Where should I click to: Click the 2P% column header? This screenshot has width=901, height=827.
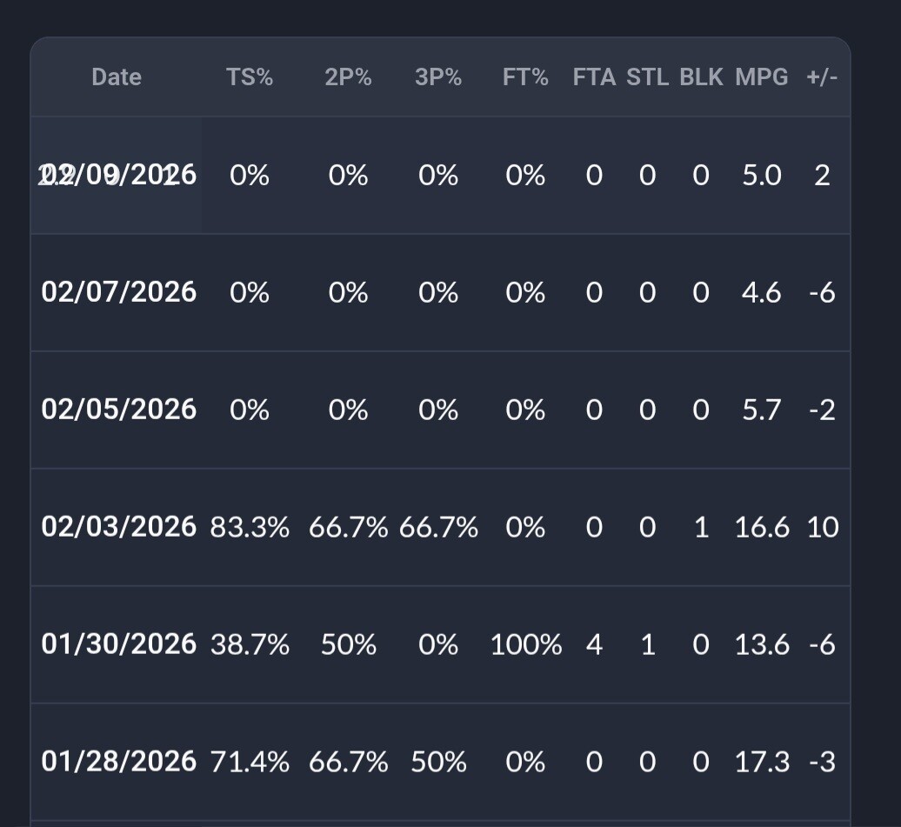[x=348, y=77]
